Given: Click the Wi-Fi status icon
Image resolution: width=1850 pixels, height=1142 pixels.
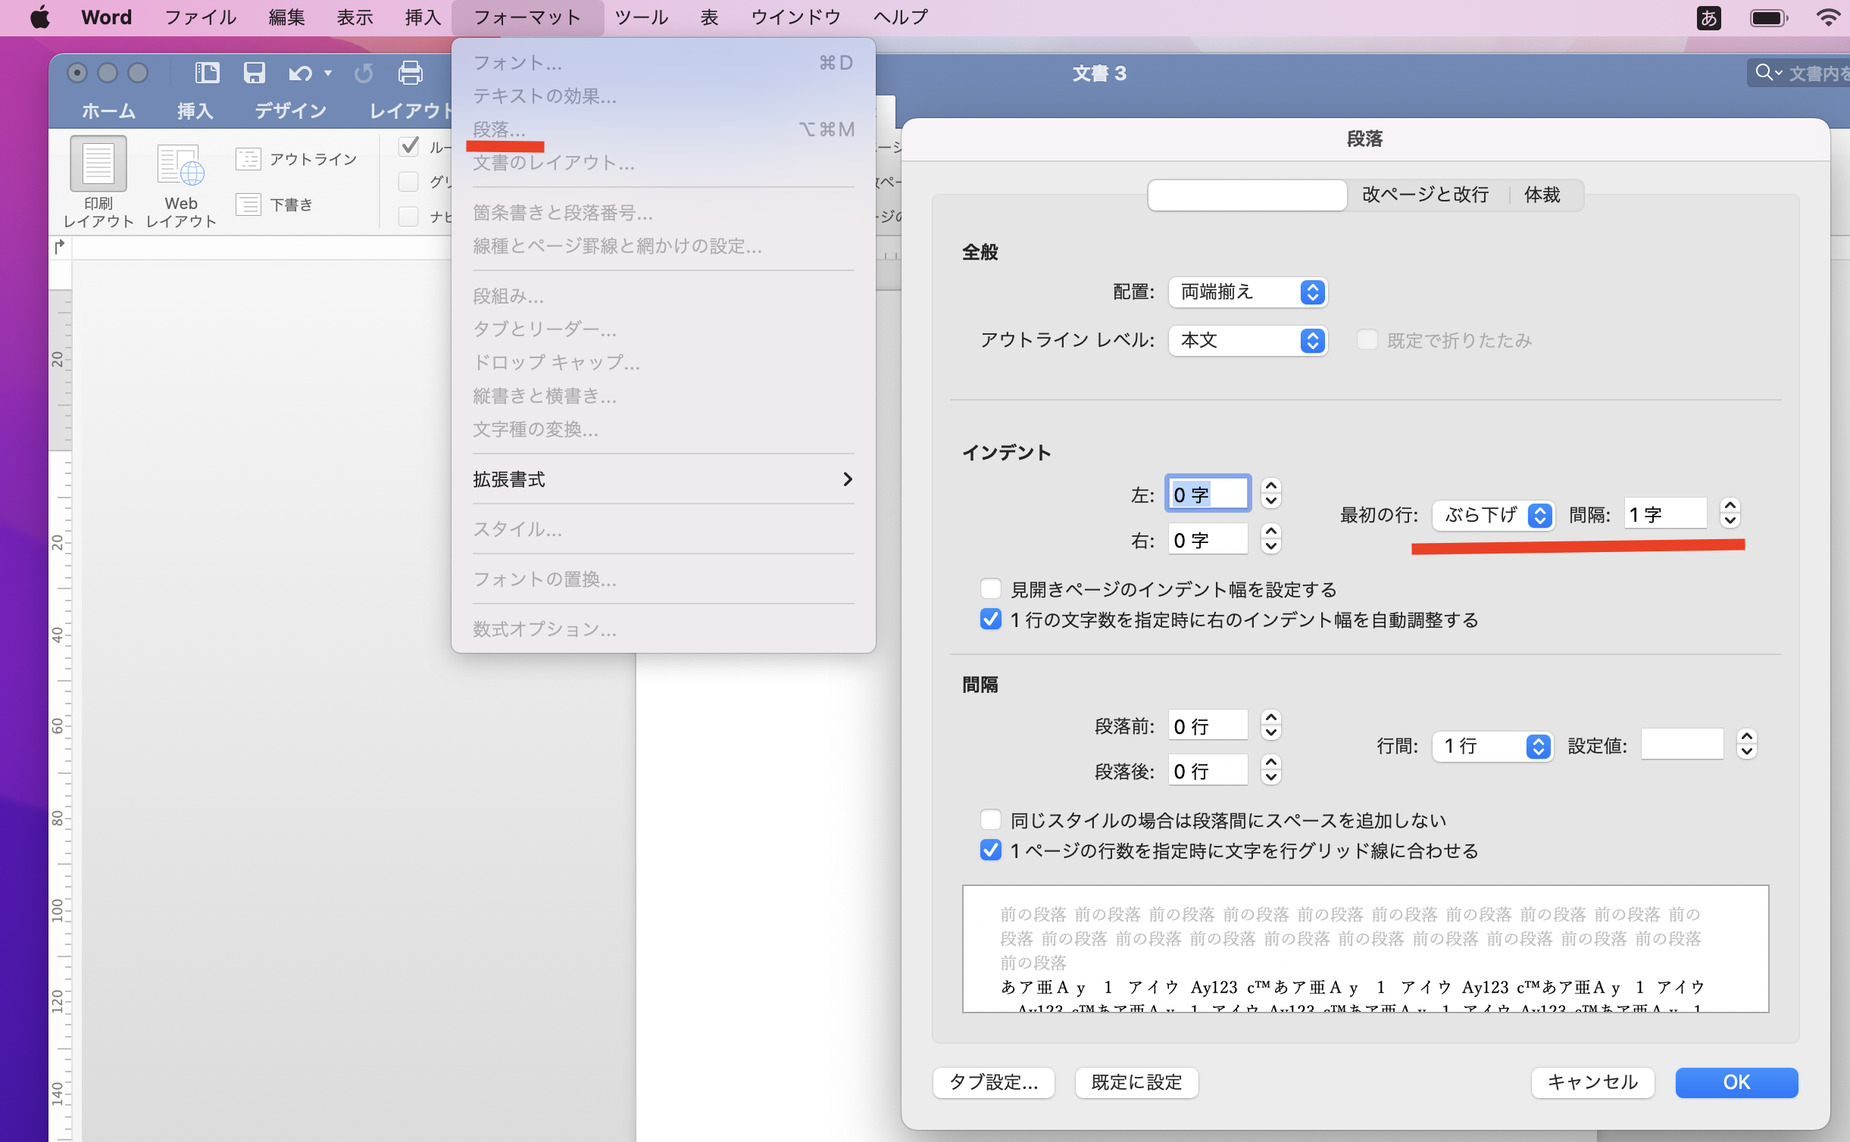Looking at the screenshot, I should coord(1829,17).
